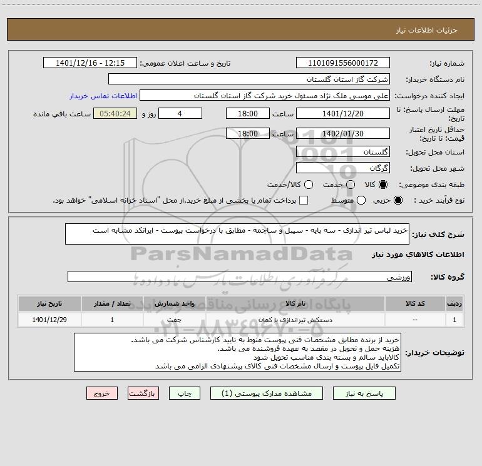Click the تاریخ نیاز column header

pyautogui.click(x=49, y=303)
